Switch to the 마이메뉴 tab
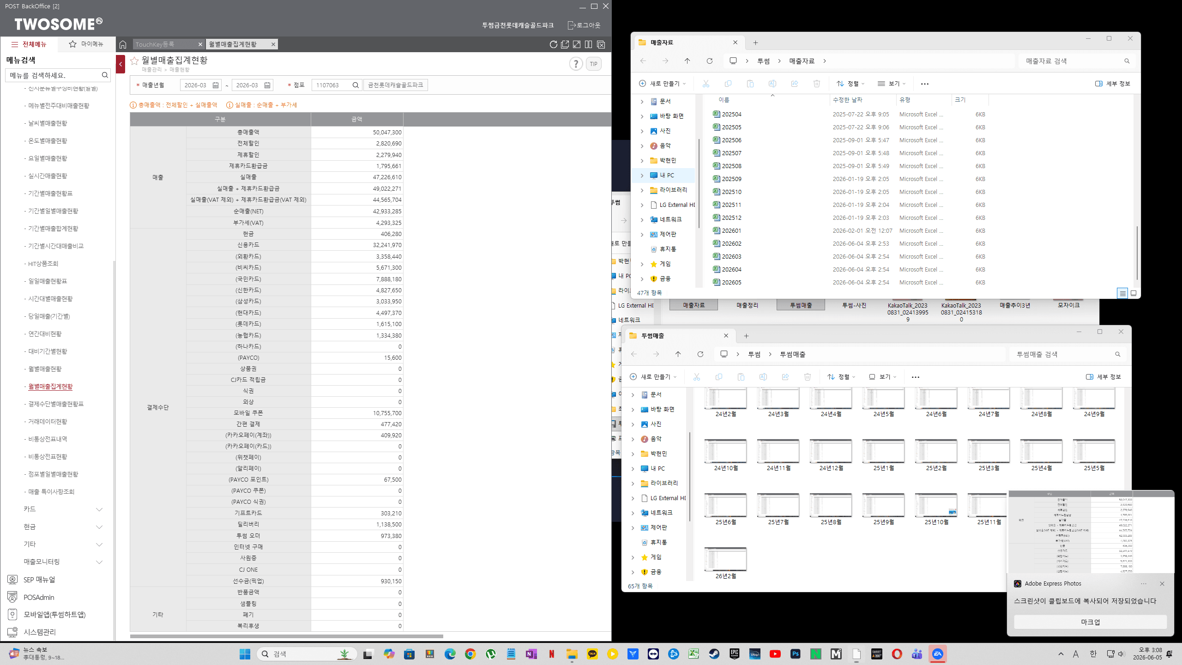Screen dimensions: 1182x665 click(86, 44)
